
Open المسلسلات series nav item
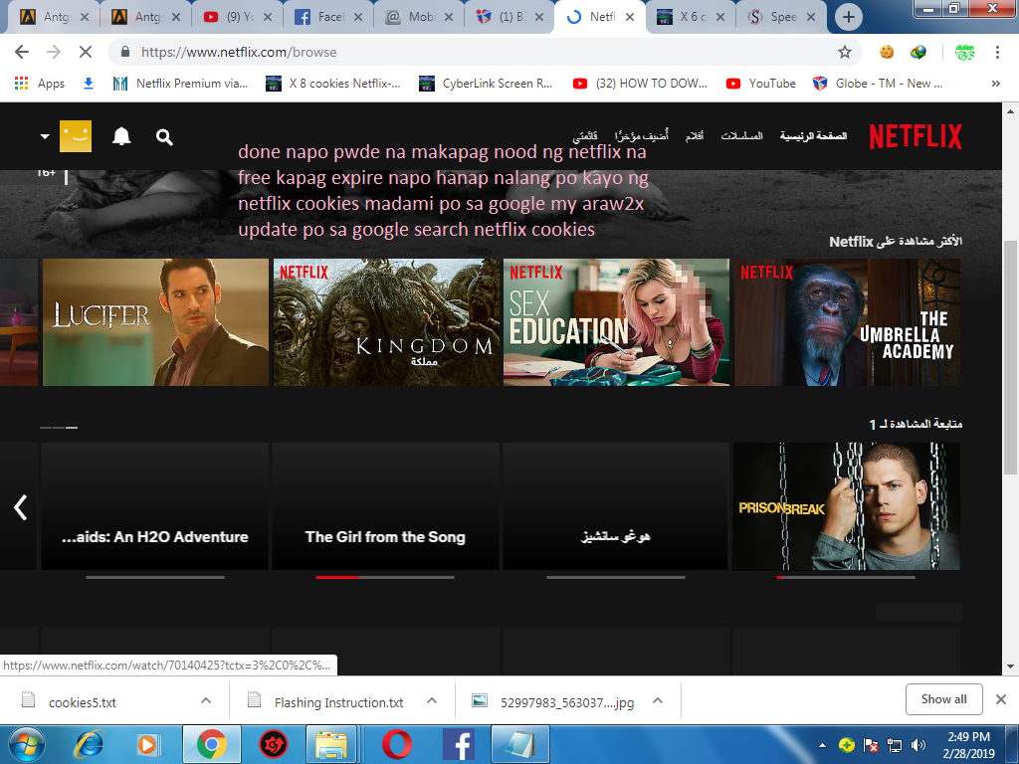741,135
